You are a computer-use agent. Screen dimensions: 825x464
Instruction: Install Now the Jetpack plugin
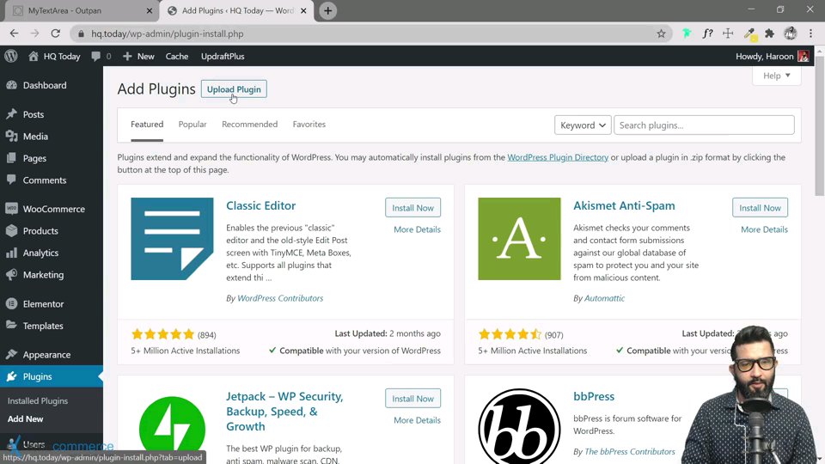[x=413, y=399]
